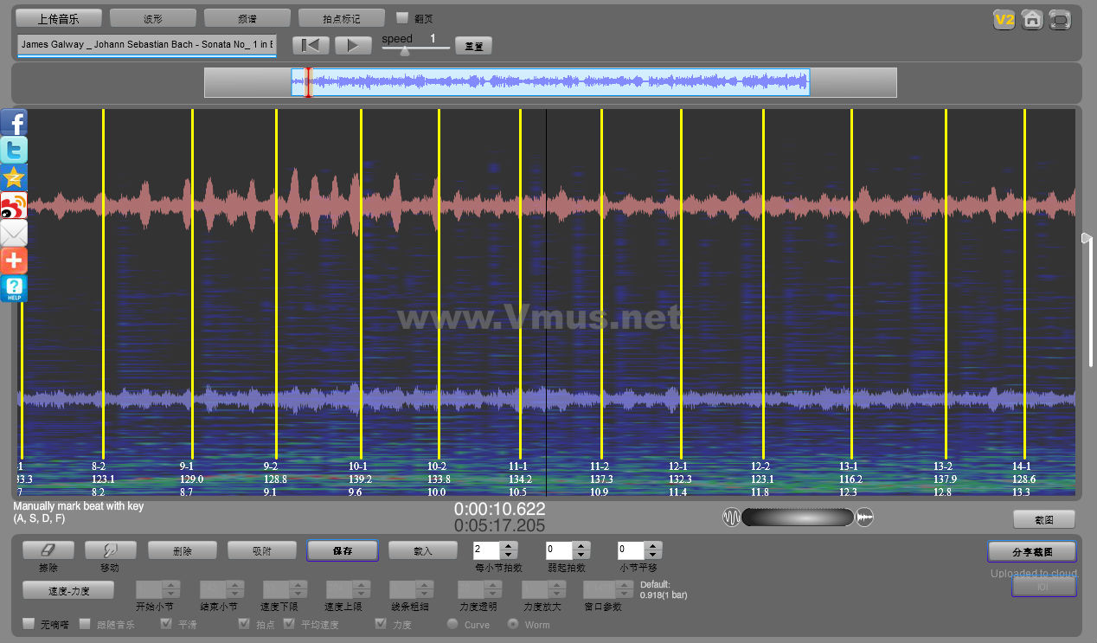Rewind playback to the start
Viewport: 1097px width, 643px height.
click(x=311, y=45)
